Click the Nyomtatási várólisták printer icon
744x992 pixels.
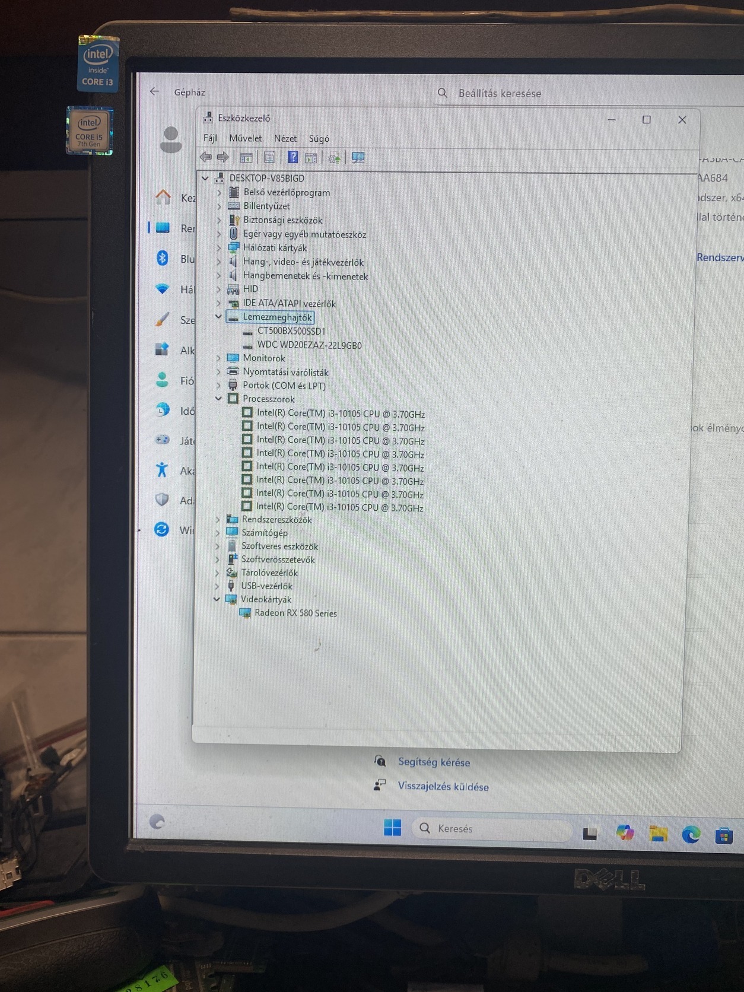233,372
